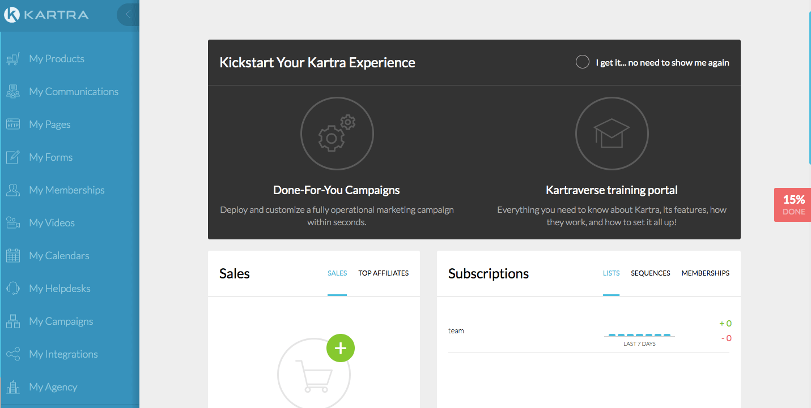
Task: Click the green plus add button
Action: [341, 348]
